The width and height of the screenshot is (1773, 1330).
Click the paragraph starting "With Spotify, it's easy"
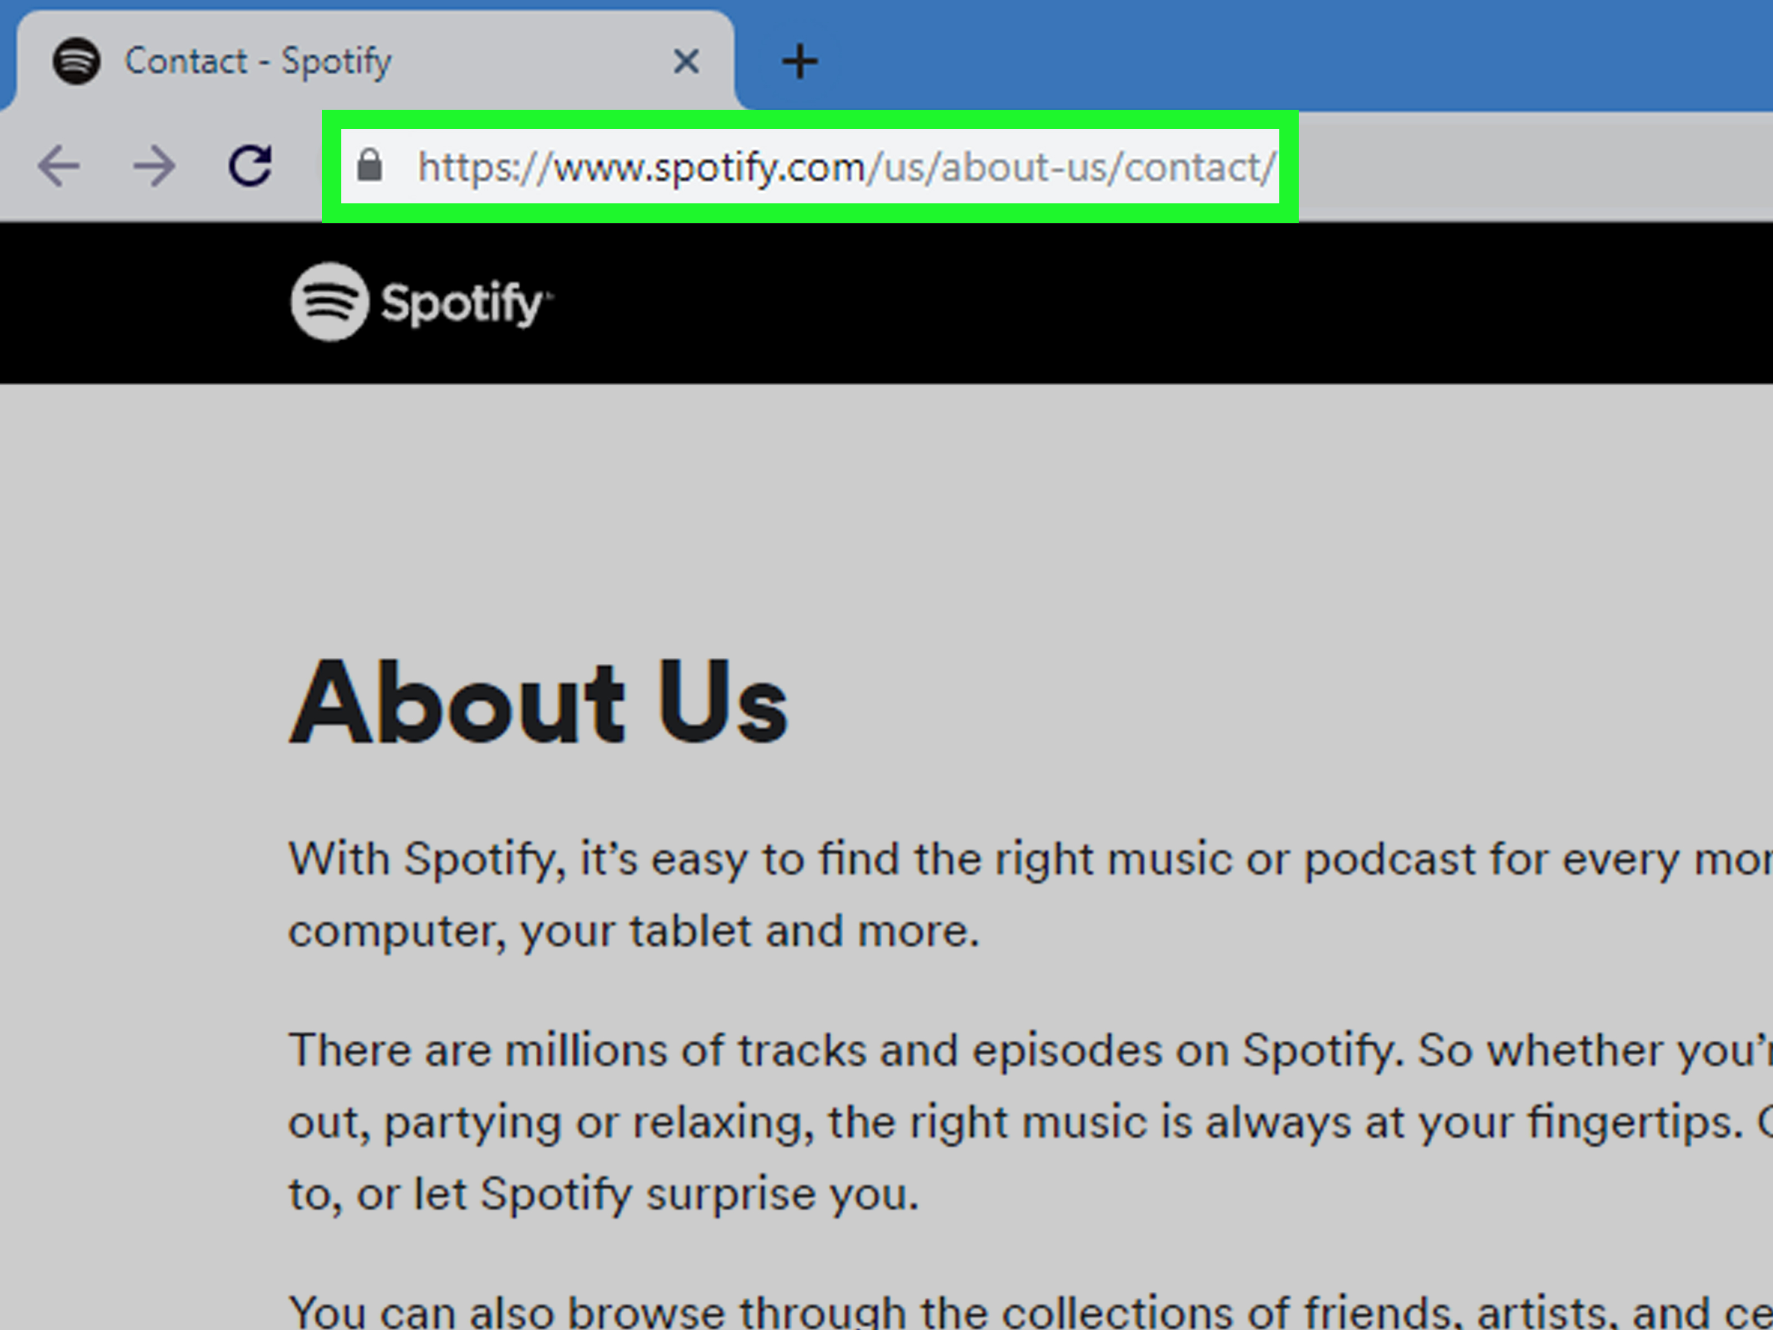1030,894
